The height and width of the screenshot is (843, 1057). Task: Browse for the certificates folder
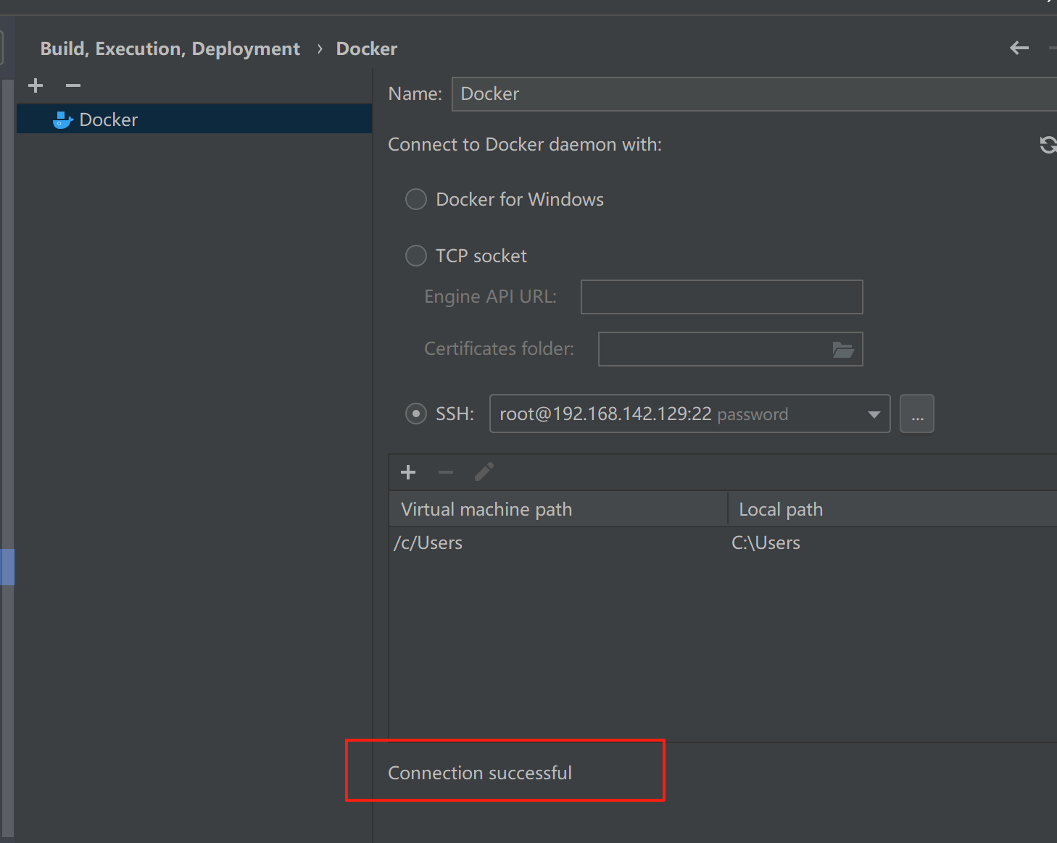(842, 350)
